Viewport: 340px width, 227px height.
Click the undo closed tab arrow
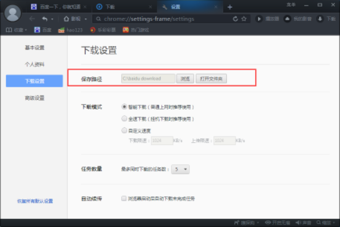[45, 19]
